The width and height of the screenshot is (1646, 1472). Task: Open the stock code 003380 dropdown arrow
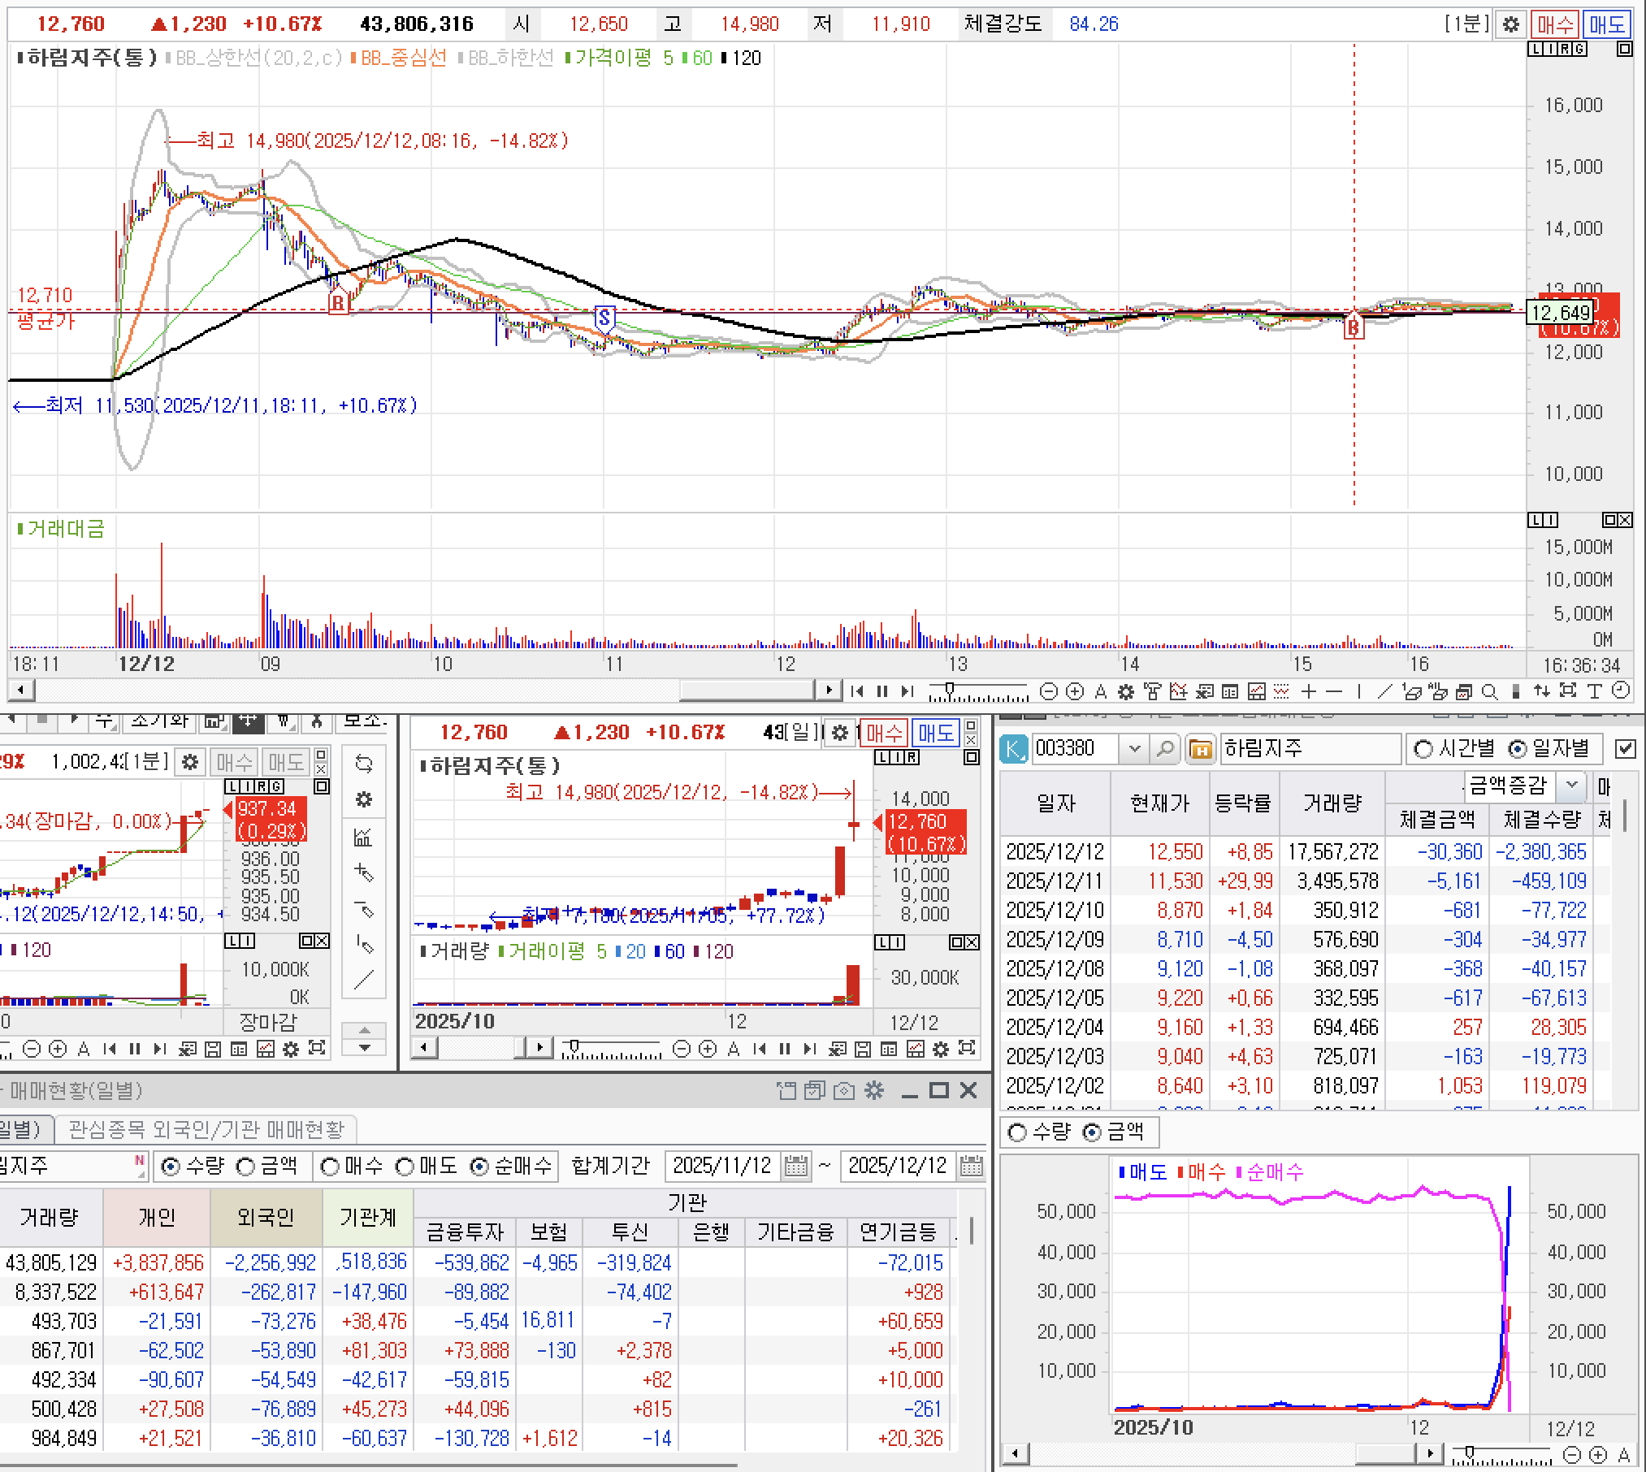(x=1135, y=748)
